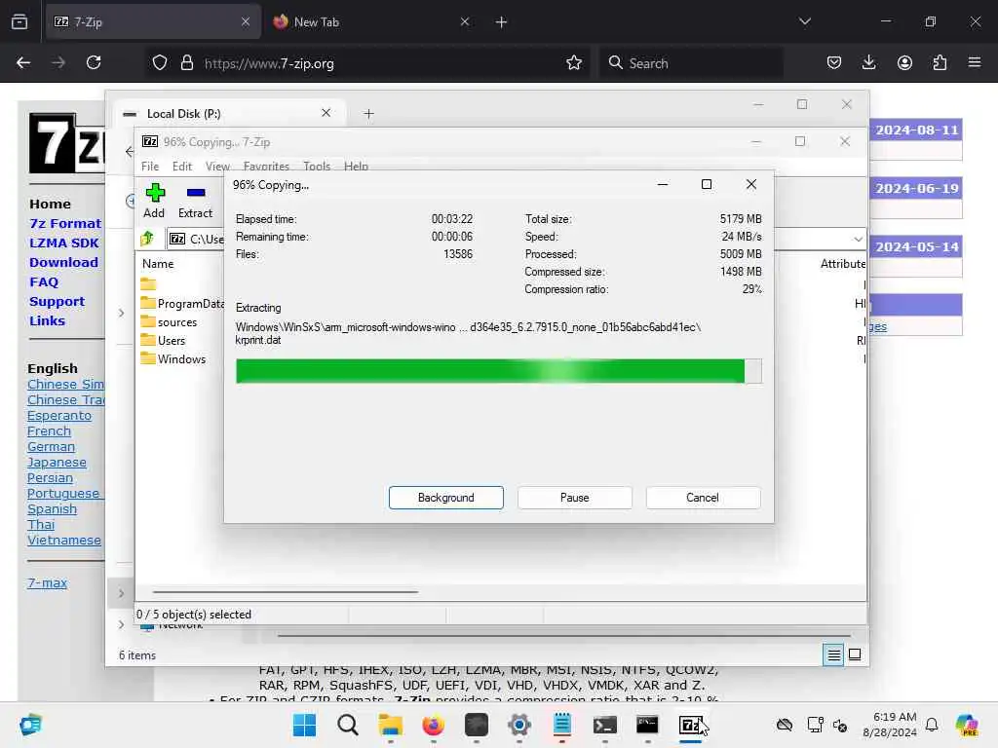Open the sources folder in 7-Zip list
Image resolution: width=998 pixels, height=748 pixels.
click(169, 321)
